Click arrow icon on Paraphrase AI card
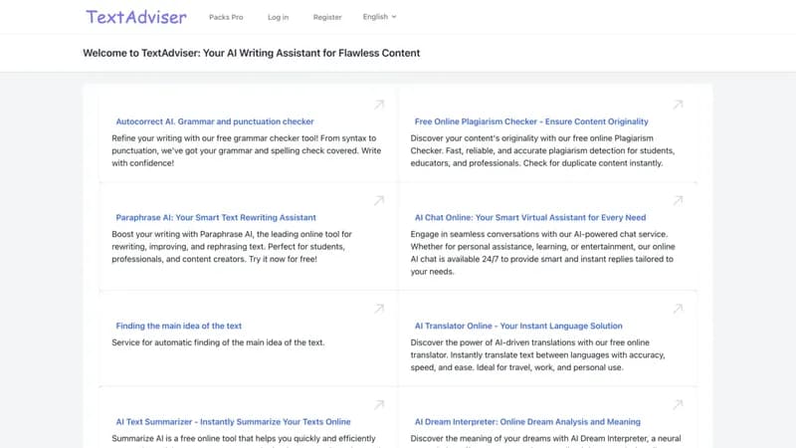 pyautogui.click(x=379, y=201)
